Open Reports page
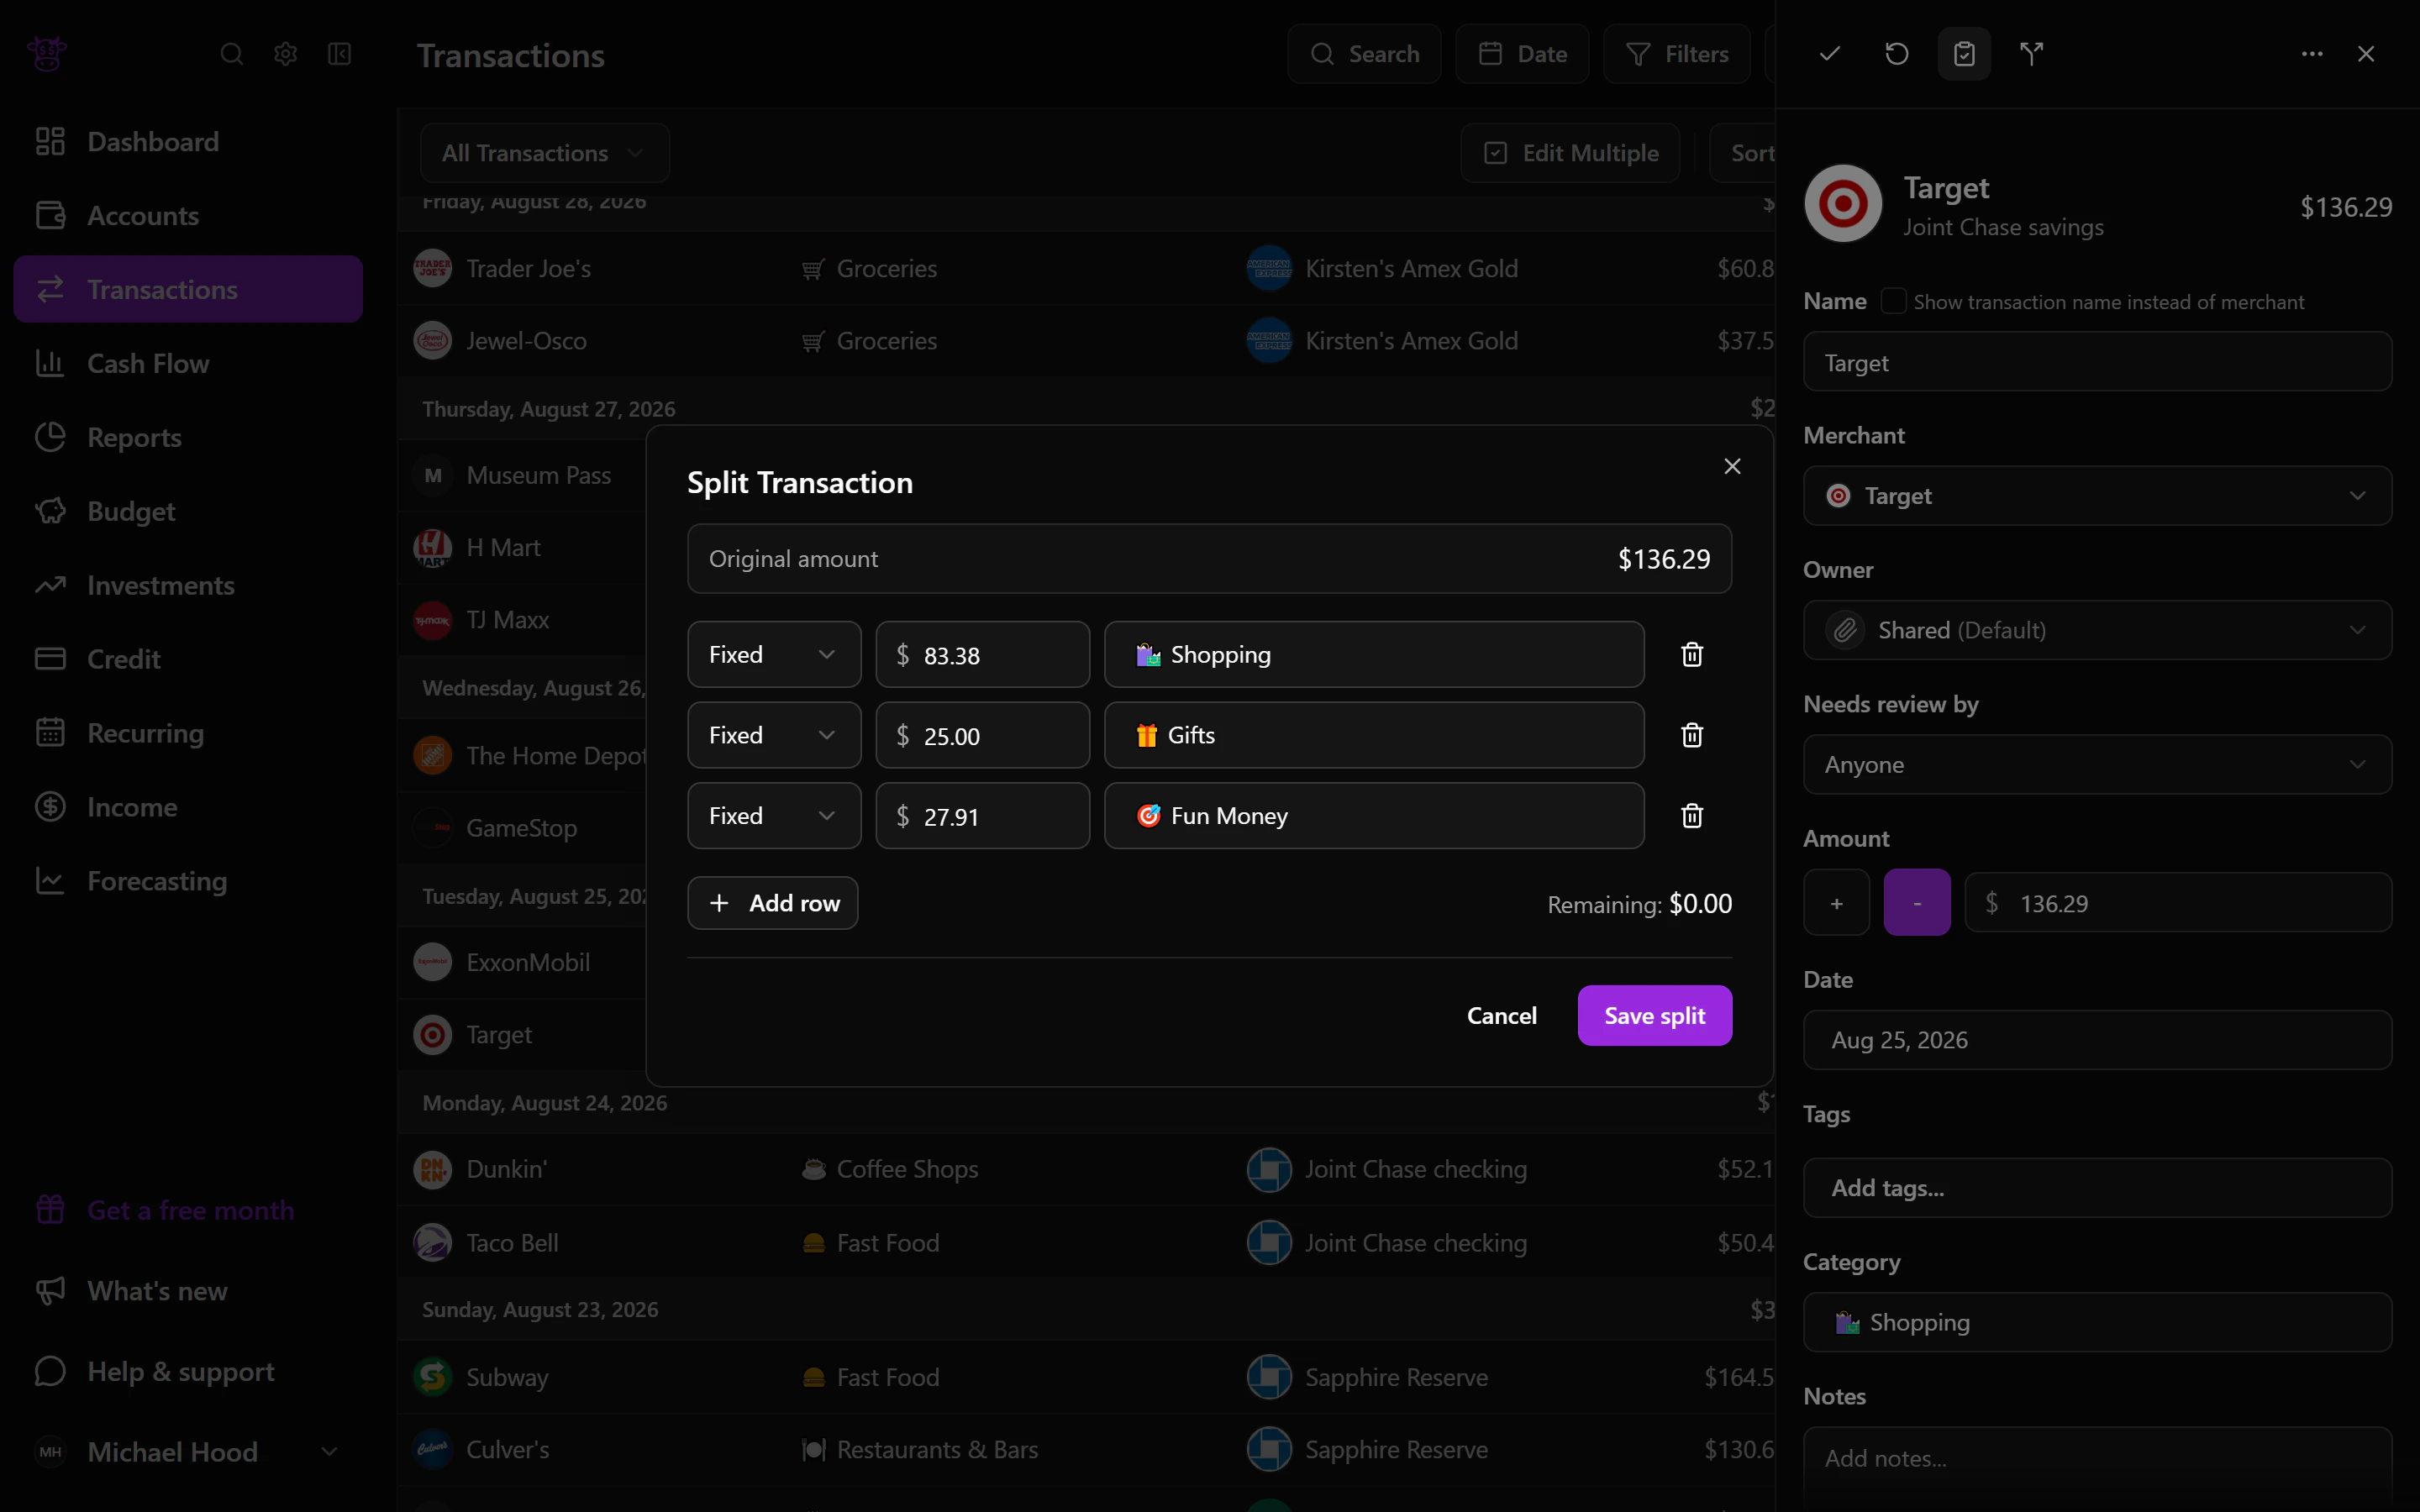2420x1512 pixels. (x=188, y=437)
